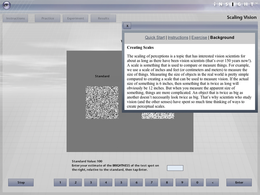Image resolution: width=260 pixels, height=195 pixels.
Task: Click the 'Scaling Vision' title
Action: click(242, 18)
